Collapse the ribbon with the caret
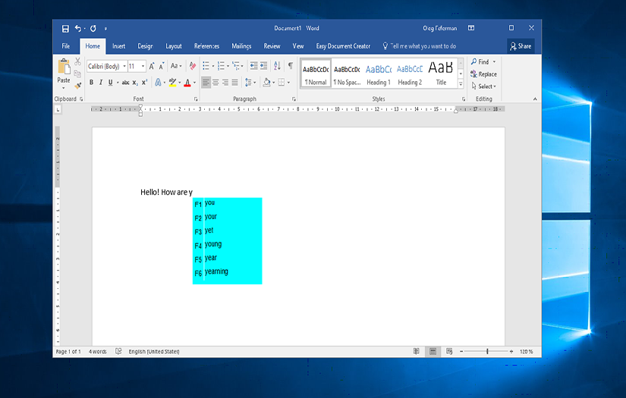The image size is (626, 398). [x=535, y=99]
